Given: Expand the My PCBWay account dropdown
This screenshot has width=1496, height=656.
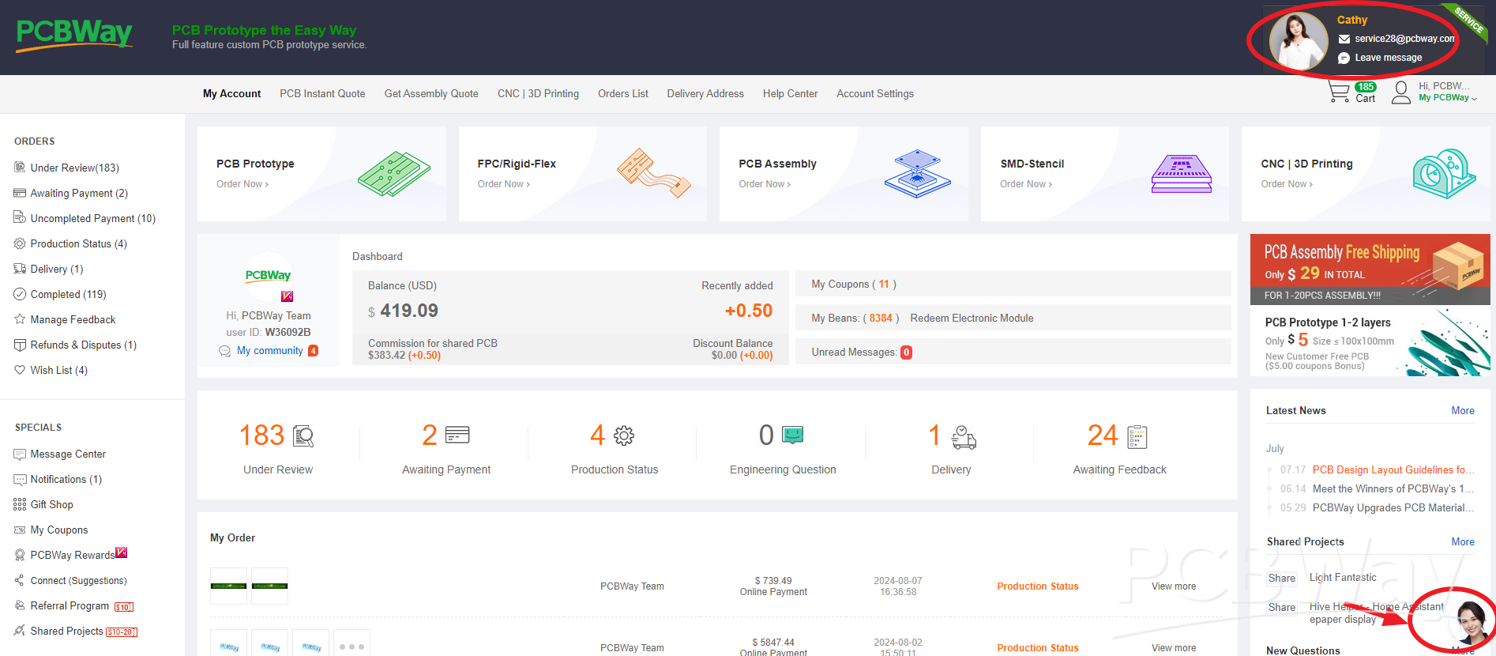Looking at the screenshot, I should point(1447,98).
